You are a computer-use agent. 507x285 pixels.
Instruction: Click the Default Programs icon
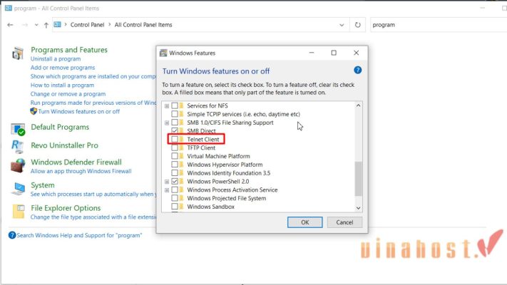18,130
